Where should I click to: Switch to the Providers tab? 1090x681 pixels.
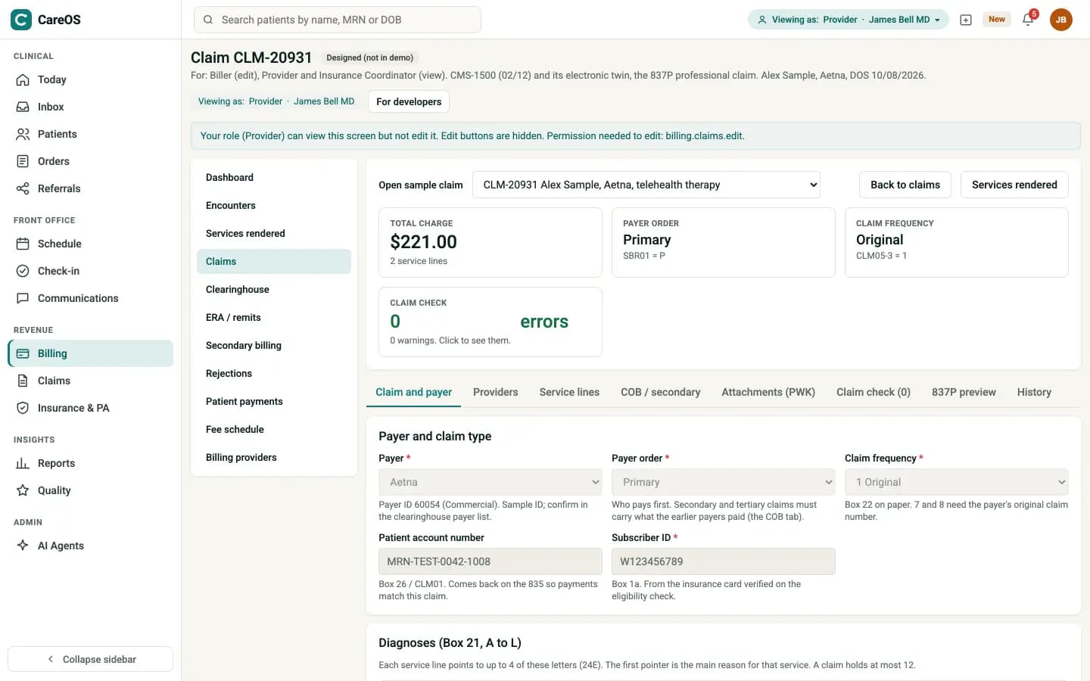[x=496, y=392]
